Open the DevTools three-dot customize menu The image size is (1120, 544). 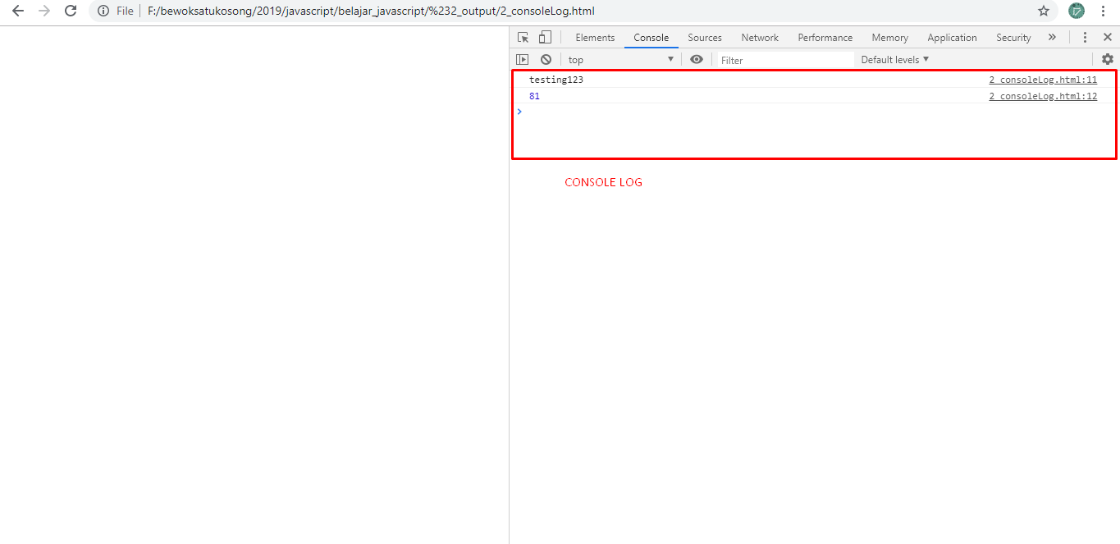[1085, 37]
